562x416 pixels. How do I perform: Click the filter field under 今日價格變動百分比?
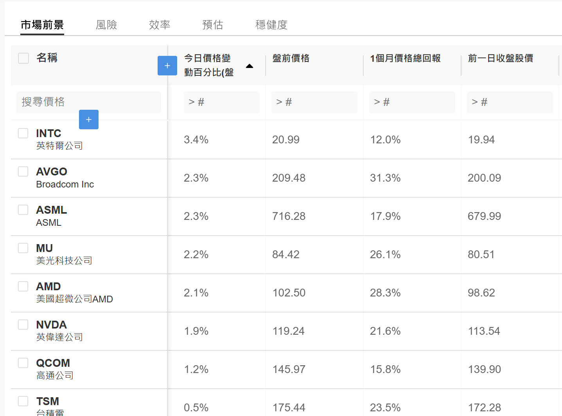222,102
